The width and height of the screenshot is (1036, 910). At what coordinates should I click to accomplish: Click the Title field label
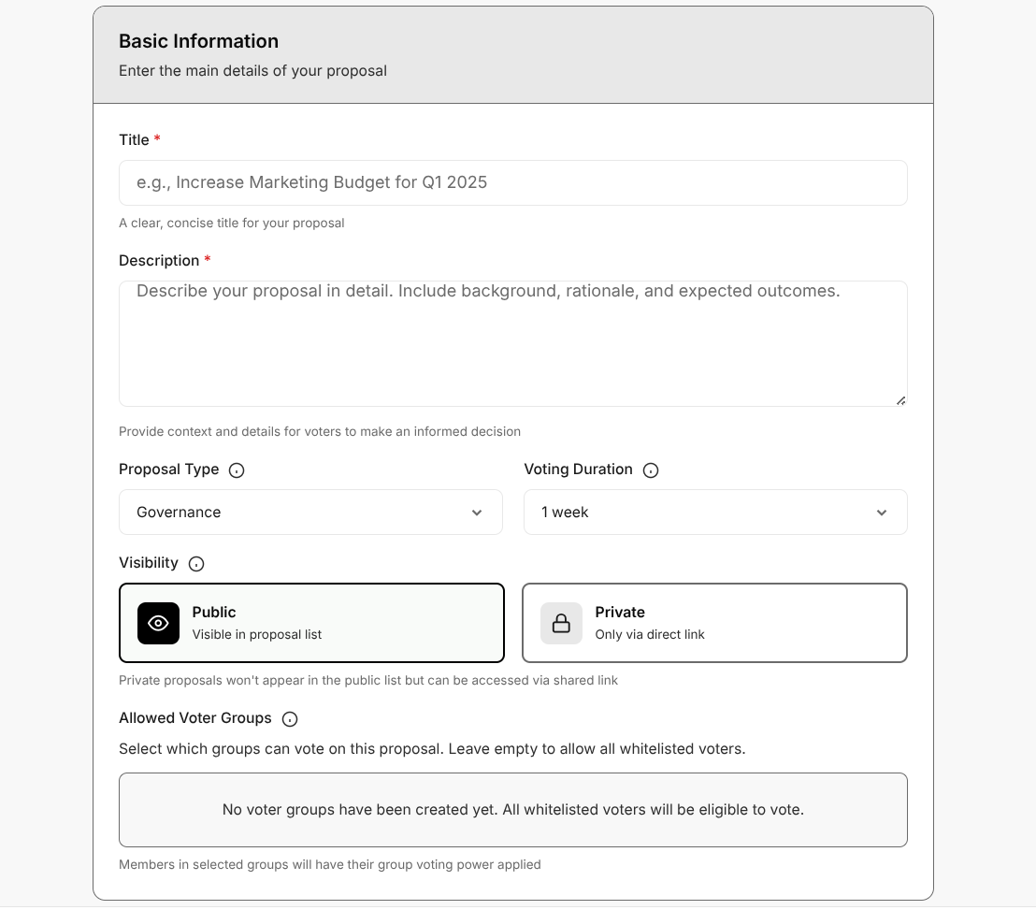(134, 140)
